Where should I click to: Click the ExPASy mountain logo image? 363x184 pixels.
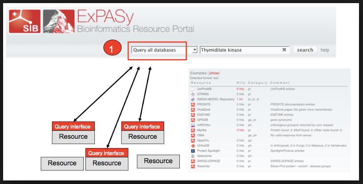(x=59, y=21)
